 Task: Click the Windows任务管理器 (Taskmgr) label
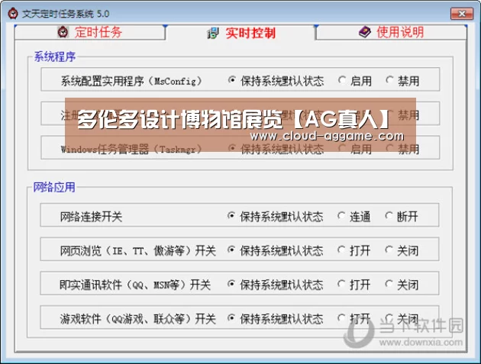point(131,149)
